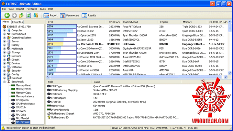This screenshot has height=131, width=233.
Task: Click the CPU Queen benchmark icon
Action: (13, 100)
